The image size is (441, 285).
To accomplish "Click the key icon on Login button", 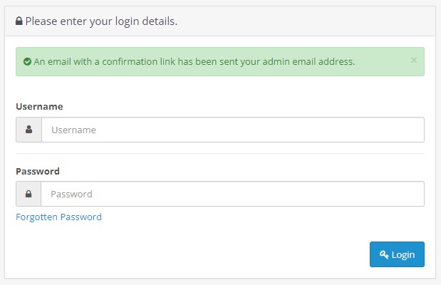I will point(384,254).
